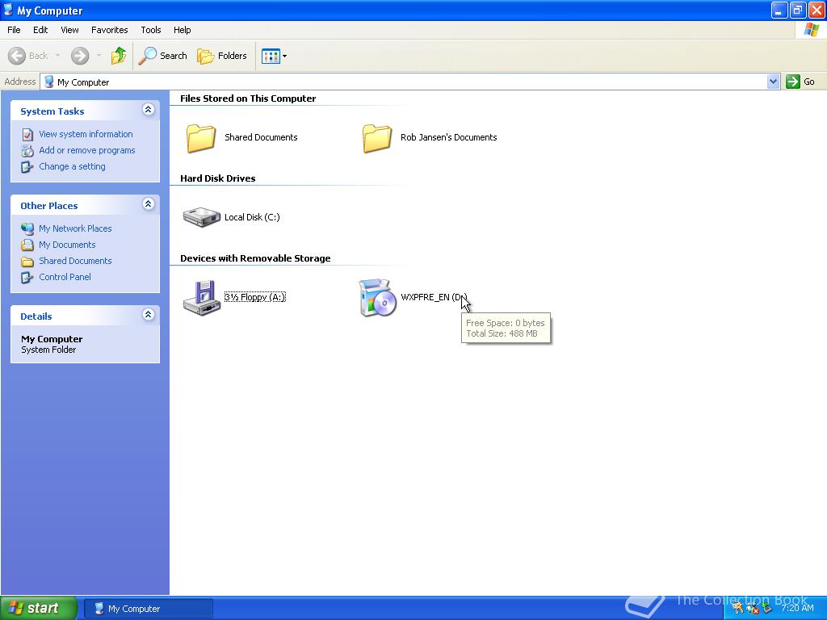Click the System Tasks header text
The image size is (827, 620).
pos(52,111)
